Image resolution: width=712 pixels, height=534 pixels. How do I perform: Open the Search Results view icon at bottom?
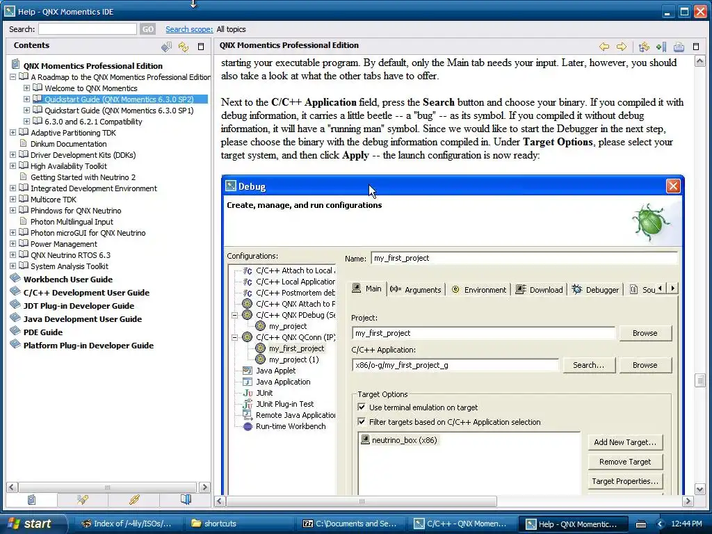(x=83, y=499)
